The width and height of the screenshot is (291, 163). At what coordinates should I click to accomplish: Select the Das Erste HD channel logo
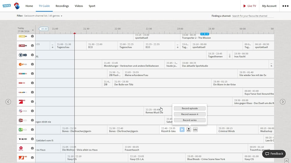point(23,55)
